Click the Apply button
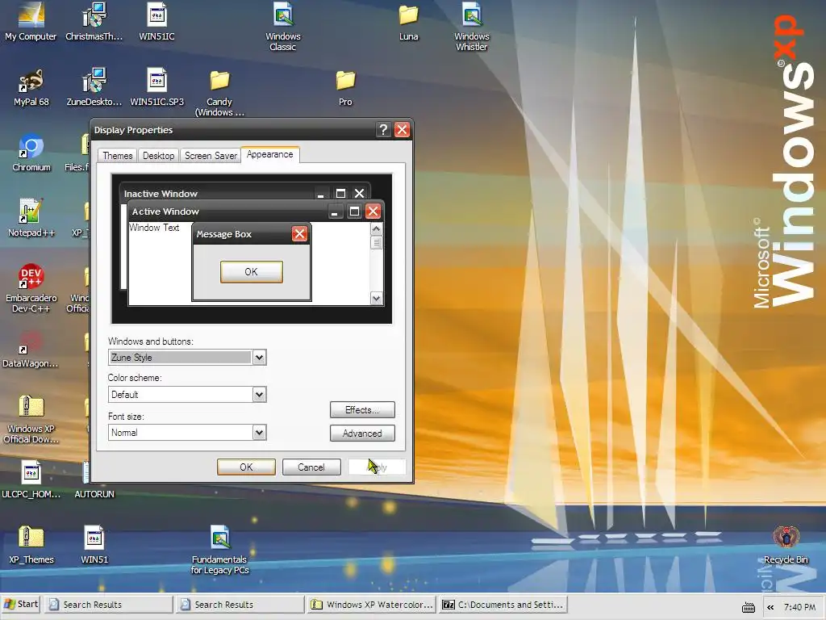Image resolution: width=826 pixels, height=620 pixels. point(377,467)
